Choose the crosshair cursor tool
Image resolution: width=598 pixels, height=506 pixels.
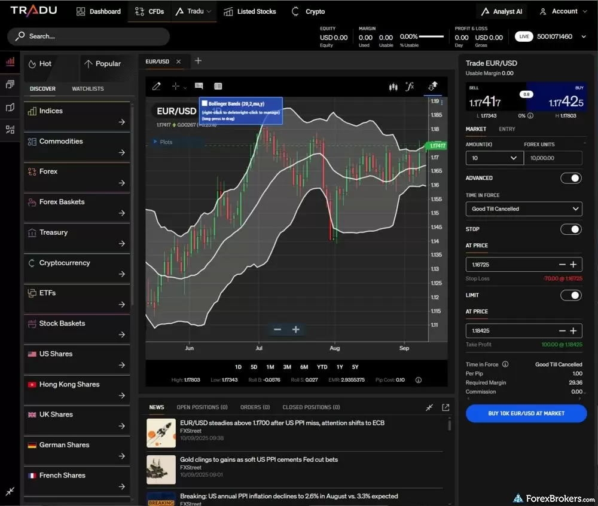[x=175, y=87]
